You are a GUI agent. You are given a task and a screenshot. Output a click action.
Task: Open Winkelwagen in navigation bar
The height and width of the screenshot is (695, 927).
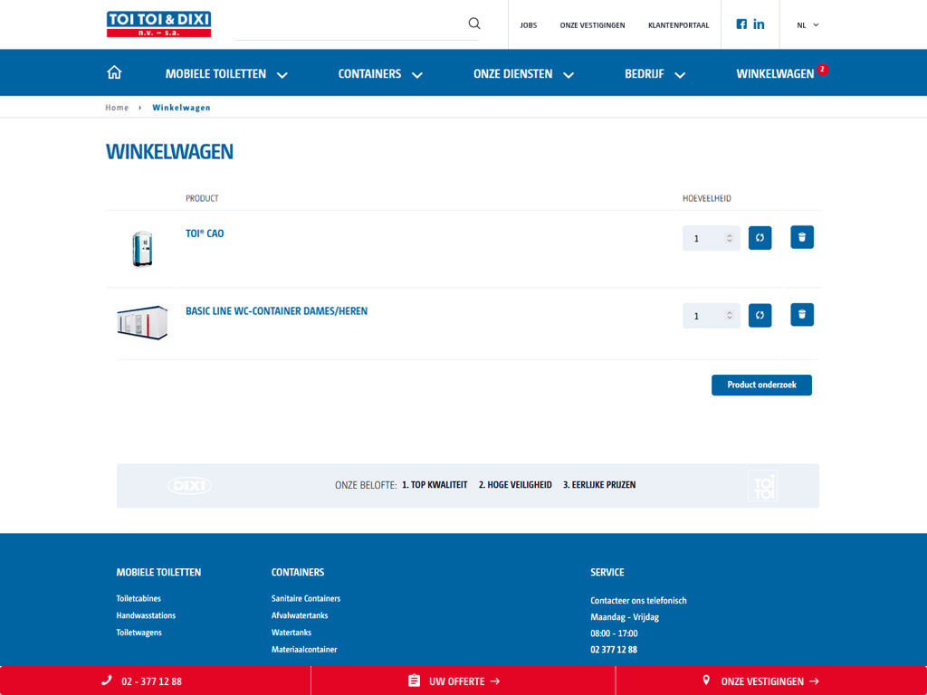point(775,74)
